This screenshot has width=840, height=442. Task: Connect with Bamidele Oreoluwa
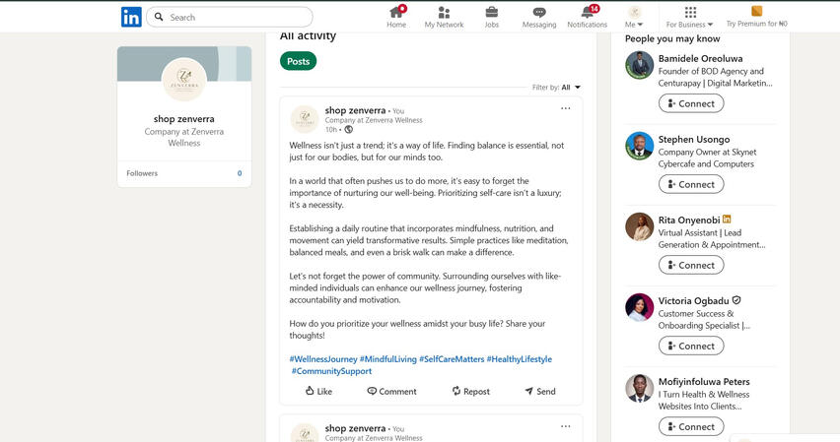[691, 103]
